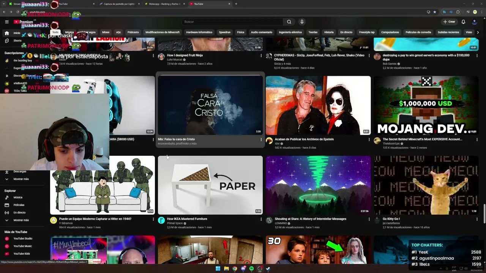Image resolution: width=486 pixels, height=273 pixels.
Task: Open Spotify from the taskbar
Action: pos(251,269)
